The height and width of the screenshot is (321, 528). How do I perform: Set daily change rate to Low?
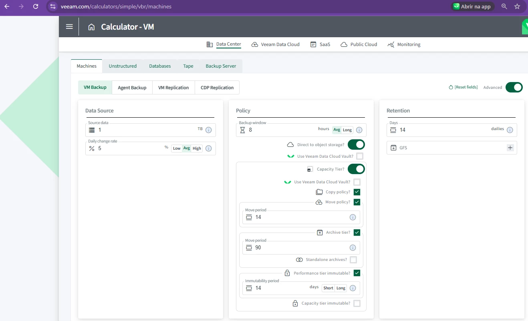(177, 148)
